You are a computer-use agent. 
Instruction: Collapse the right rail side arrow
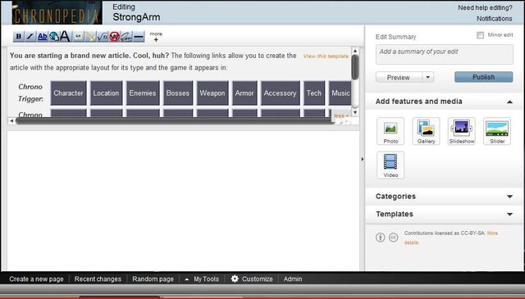(363, 159)
